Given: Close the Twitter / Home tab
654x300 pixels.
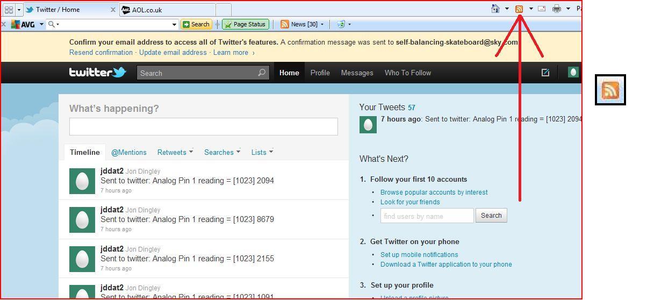Looking at the screenshot, I should pyautogui.click(x=113, y=10).
